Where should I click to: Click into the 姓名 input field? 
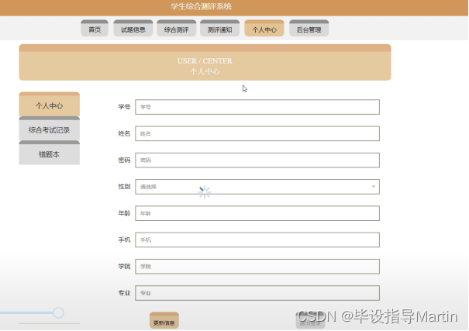tap(257, 133)
